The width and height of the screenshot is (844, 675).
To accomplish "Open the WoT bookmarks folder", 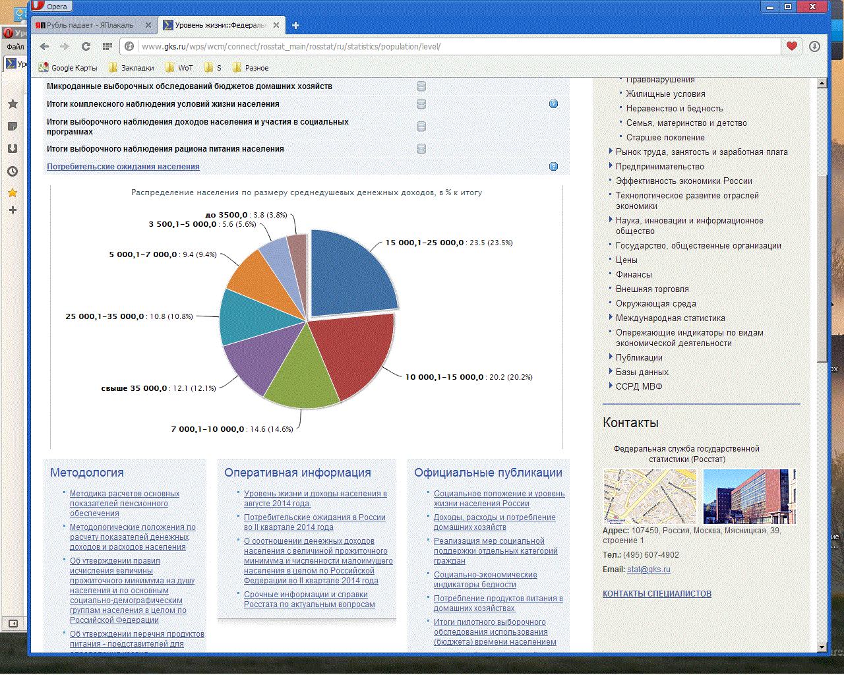I will 179,67.
